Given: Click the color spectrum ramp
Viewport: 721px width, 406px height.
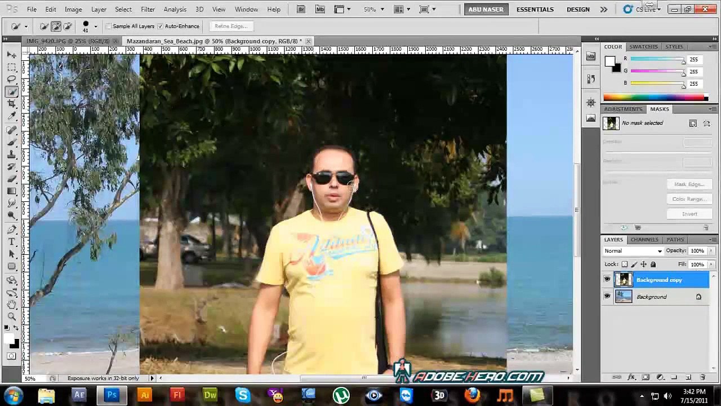Looking at the screenshot, I should pos(656,98).
